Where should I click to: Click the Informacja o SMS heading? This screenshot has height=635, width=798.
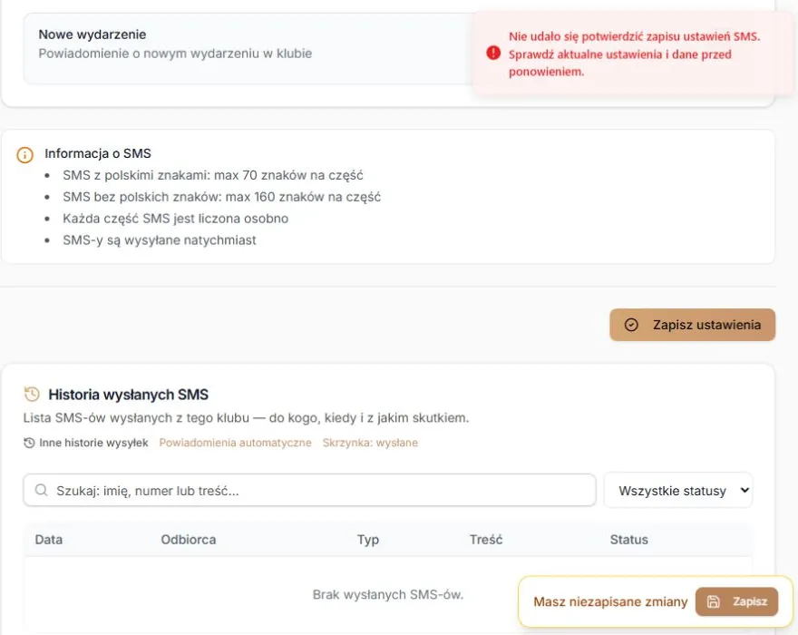[x=98, y=153]
